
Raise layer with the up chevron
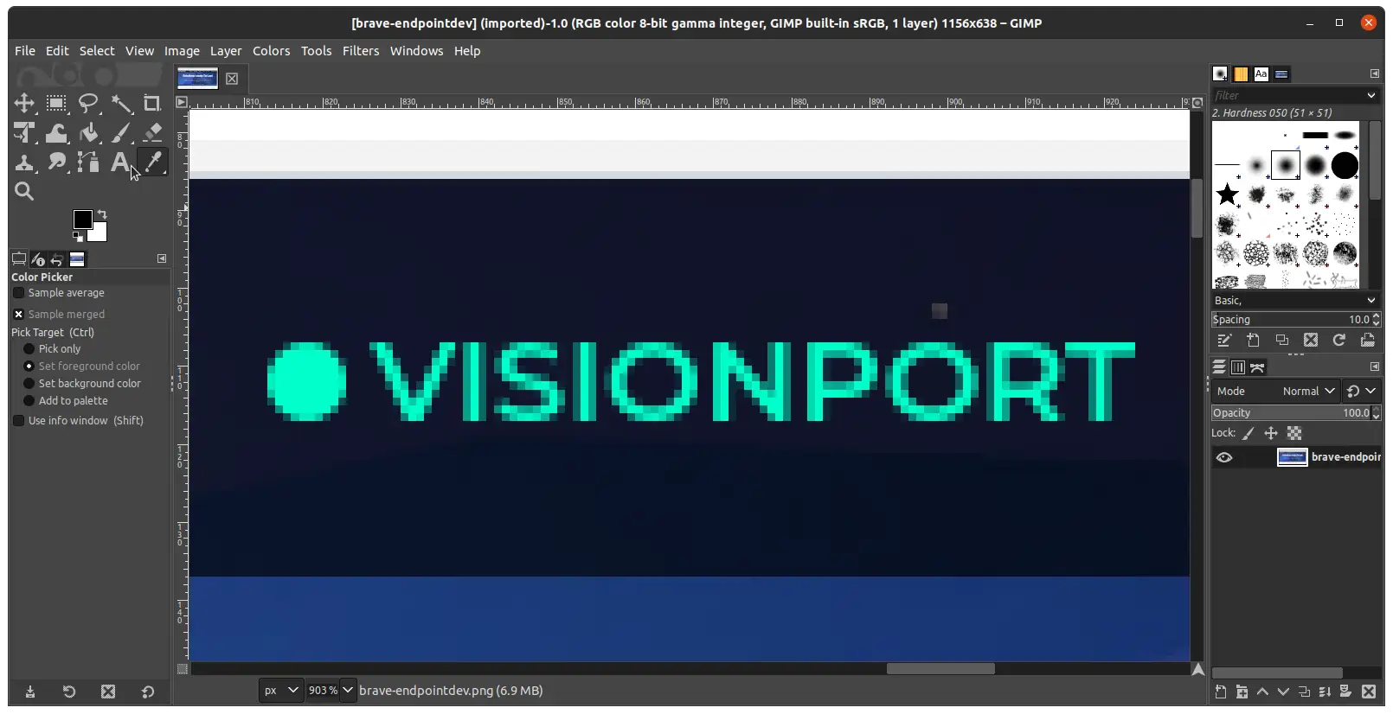click(x=1262, y=692)
